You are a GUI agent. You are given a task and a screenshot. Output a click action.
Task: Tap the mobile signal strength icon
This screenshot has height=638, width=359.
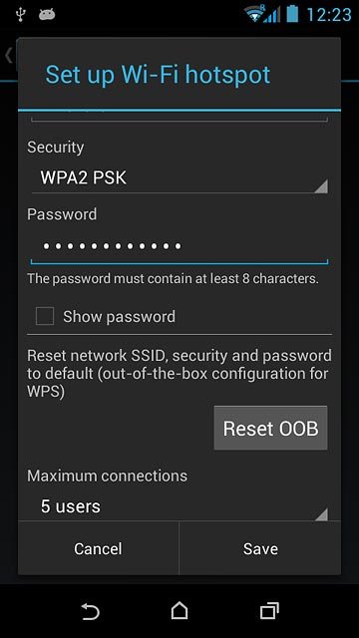(272, 14)
